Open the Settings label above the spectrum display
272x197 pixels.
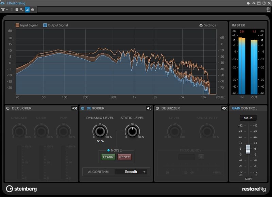pyautogui.click(x=210, y=25)
